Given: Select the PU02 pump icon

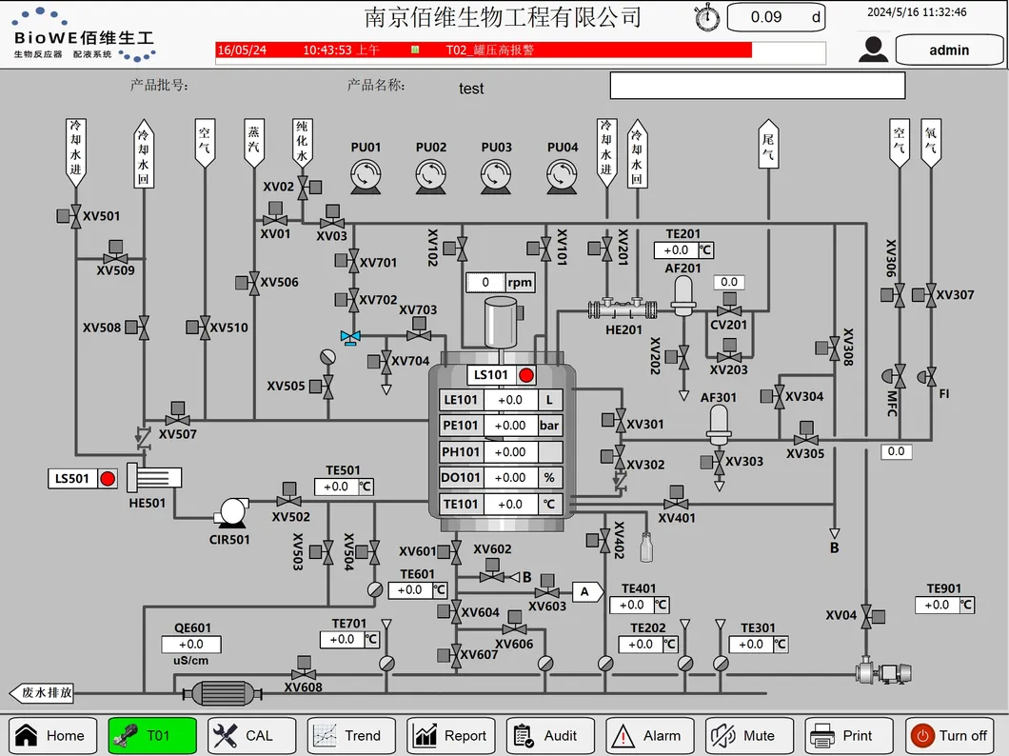Looking at the screenshot, I should point(430,175).
